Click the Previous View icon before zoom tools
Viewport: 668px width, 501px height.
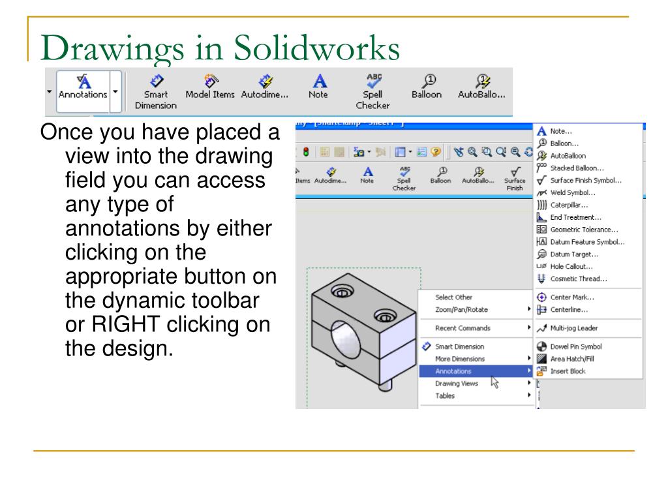(x=459, y=151)
